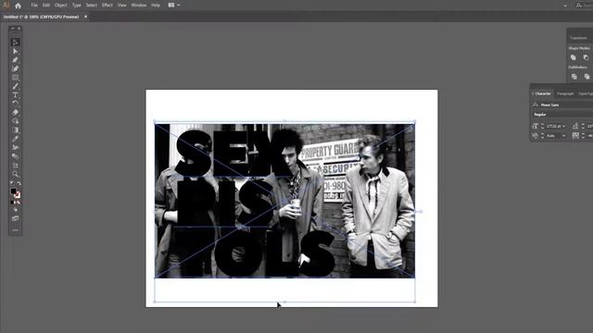
Task: Click the Unite shape mode icon
Action: (573, 57)
